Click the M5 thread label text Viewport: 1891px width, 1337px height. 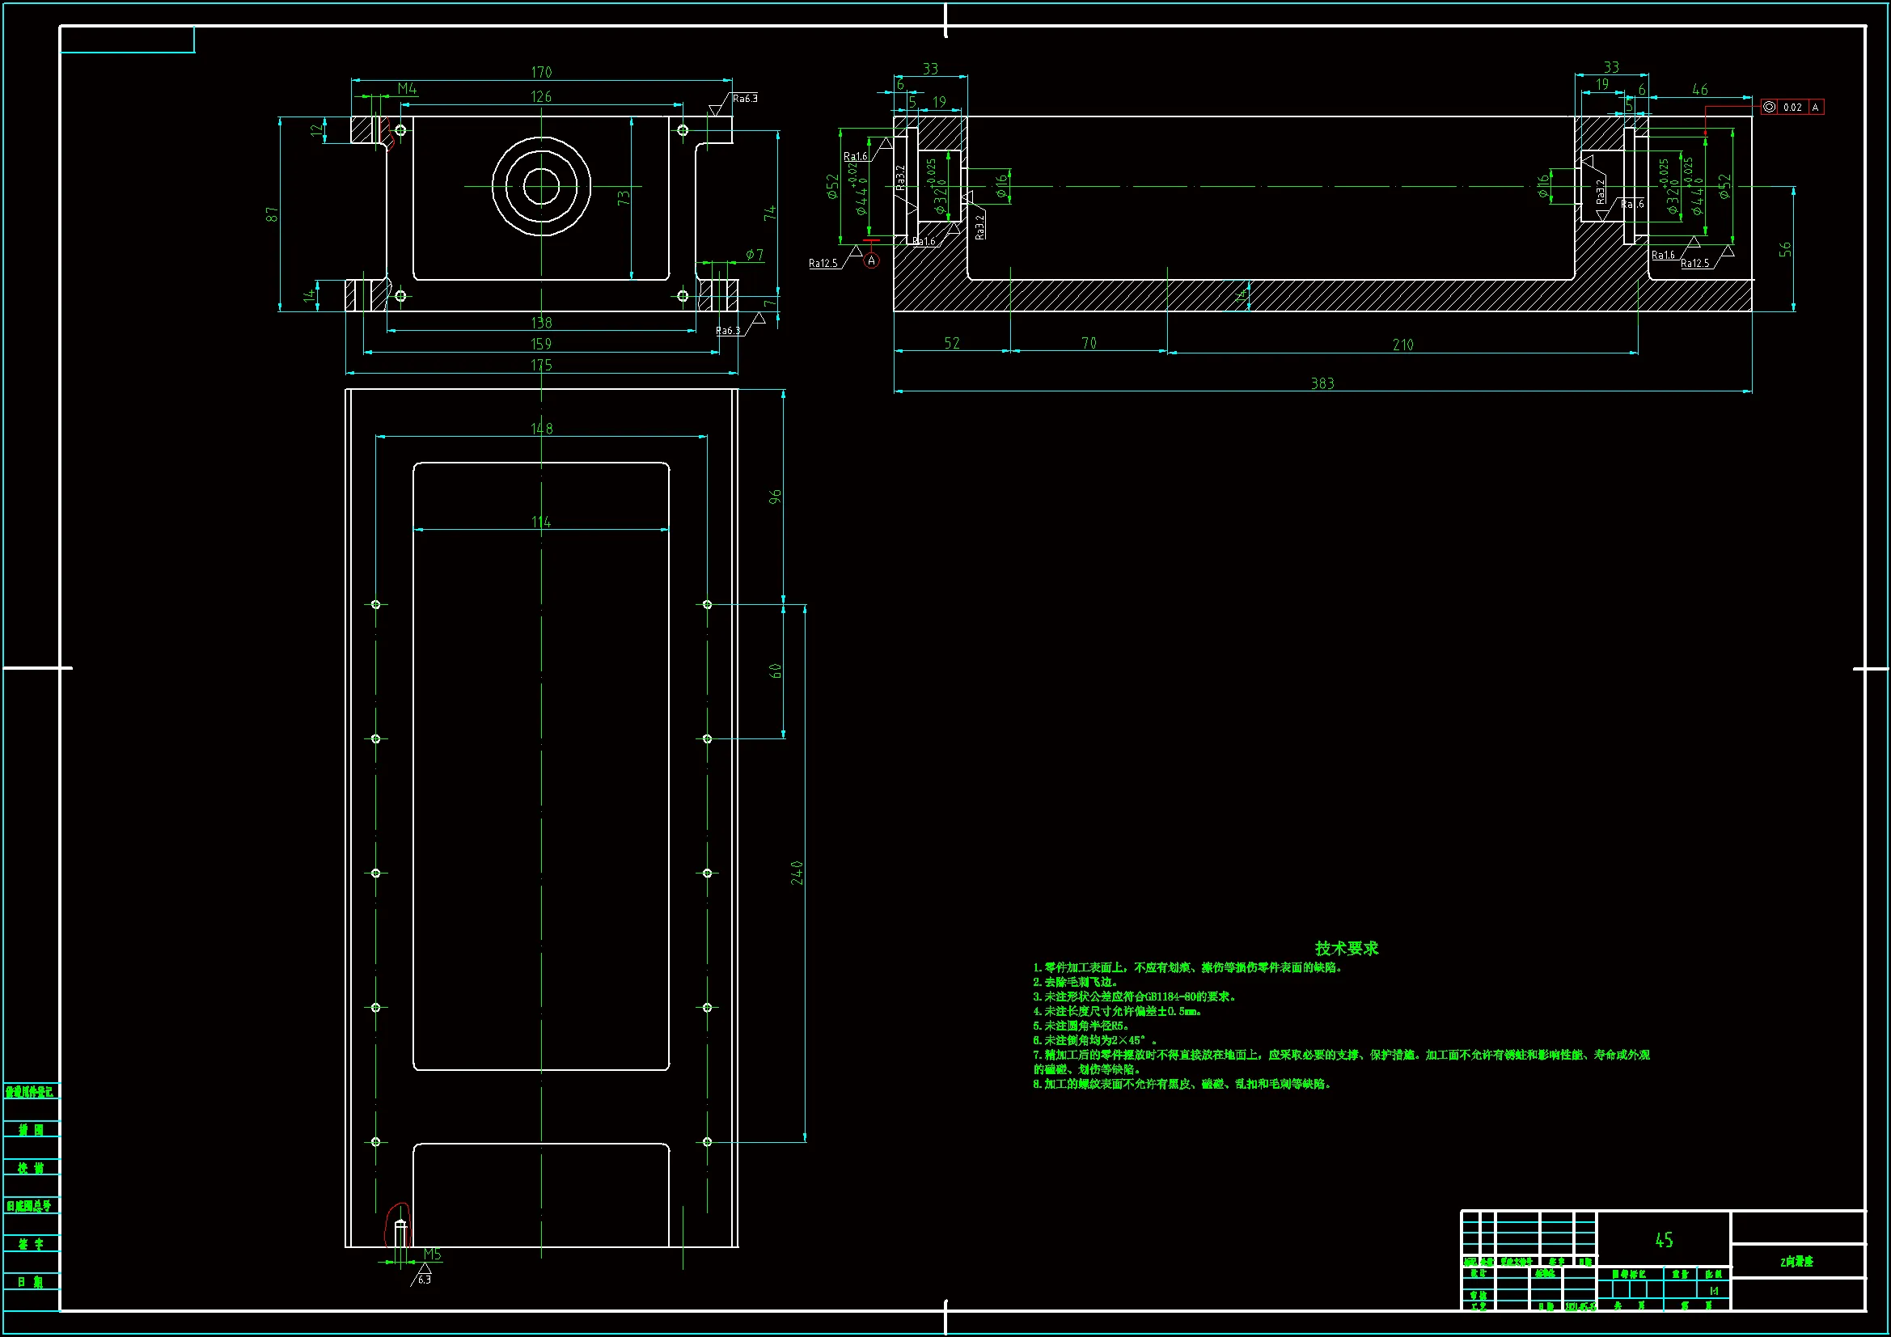coord(433,1254)
